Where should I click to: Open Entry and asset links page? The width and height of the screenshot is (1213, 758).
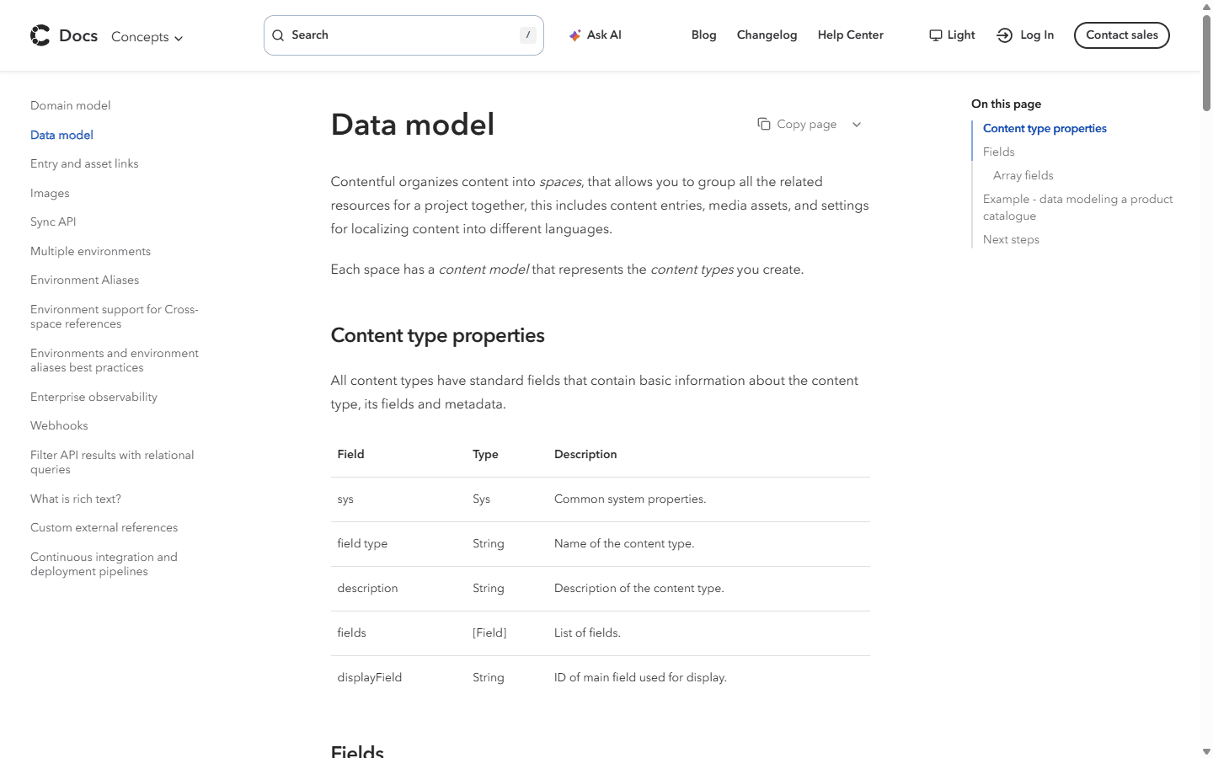tap(84, 163)
